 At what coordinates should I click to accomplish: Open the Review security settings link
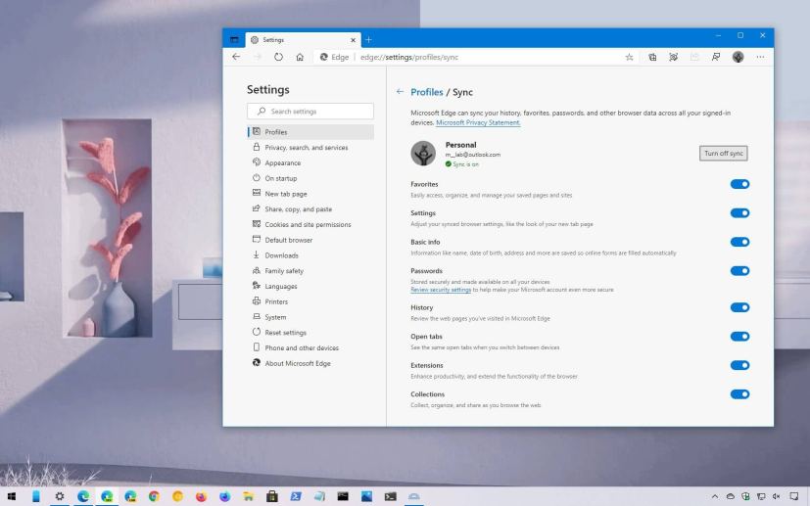(441, 290)
